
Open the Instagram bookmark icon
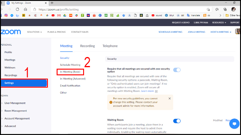6,15
